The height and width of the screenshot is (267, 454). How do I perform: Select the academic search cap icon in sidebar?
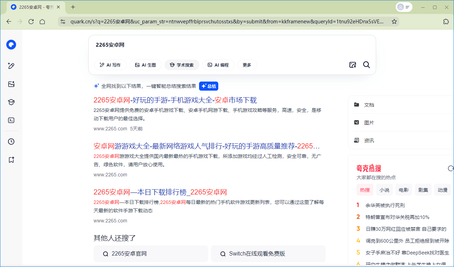point(11,102)
